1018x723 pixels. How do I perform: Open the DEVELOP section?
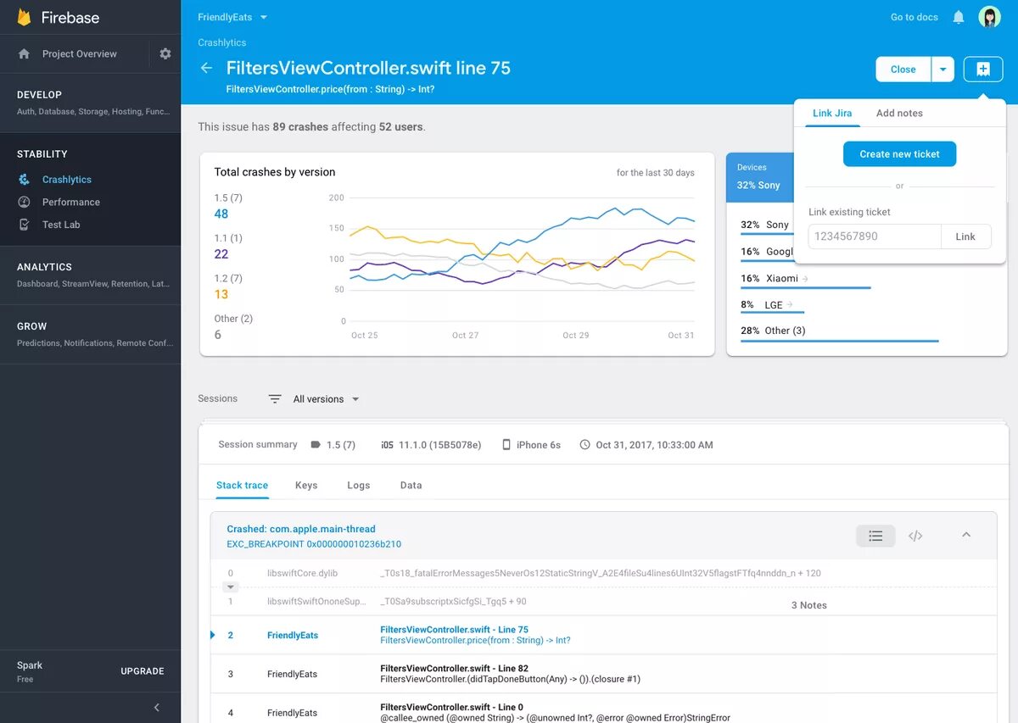(90, 103)
